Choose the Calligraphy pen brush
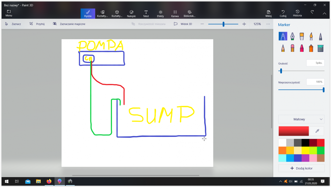Viewport: 331px width, 187px height. (x=293, y=36)
